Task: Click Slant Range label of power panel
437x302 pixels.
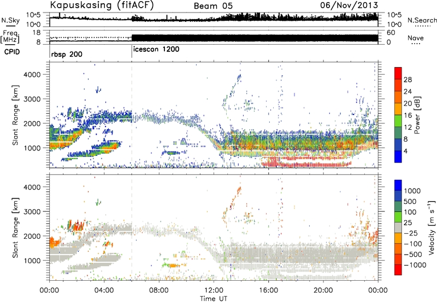Action: (x=15, y=115)
